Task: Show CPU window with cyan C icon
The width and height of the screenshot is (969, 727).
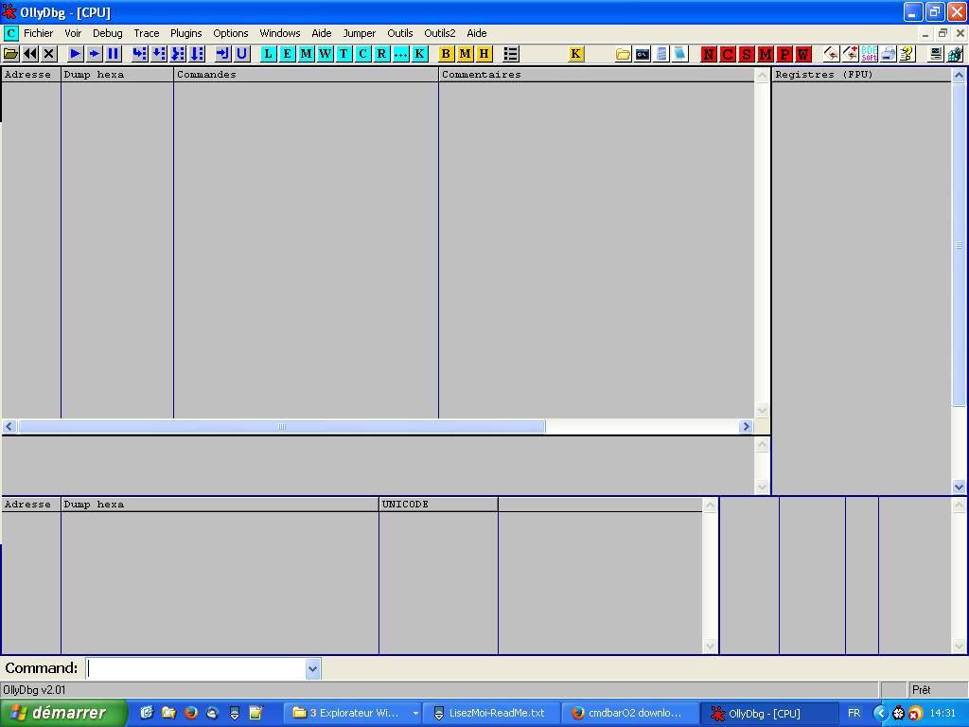Action: coord(362,54)
